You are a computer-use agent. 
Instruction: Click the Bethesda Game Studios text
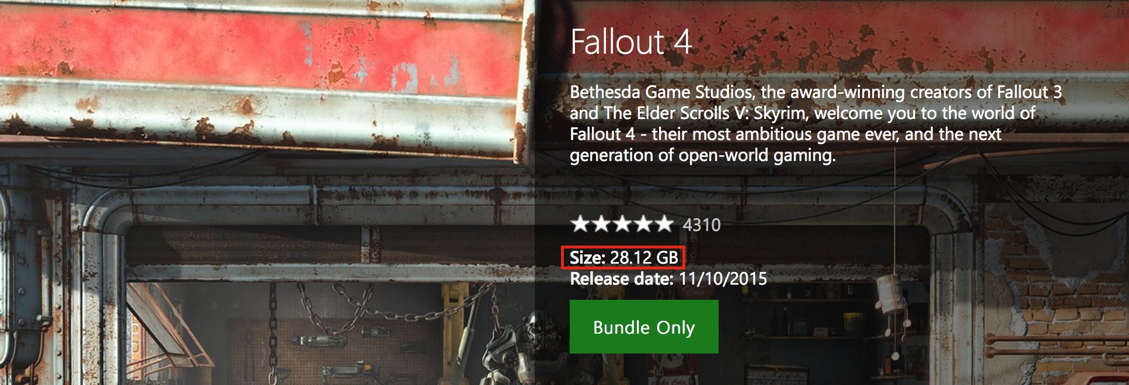click(661, 92)
